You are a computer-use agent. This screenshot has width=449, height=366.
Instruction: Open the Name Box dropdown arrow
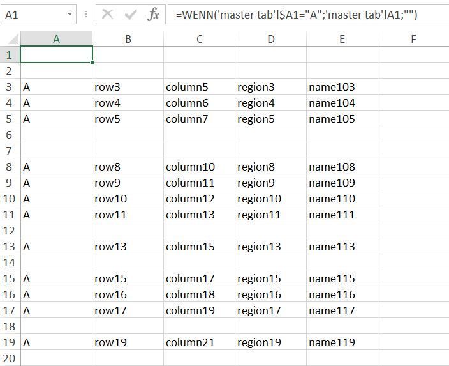(x=70, y=14)
